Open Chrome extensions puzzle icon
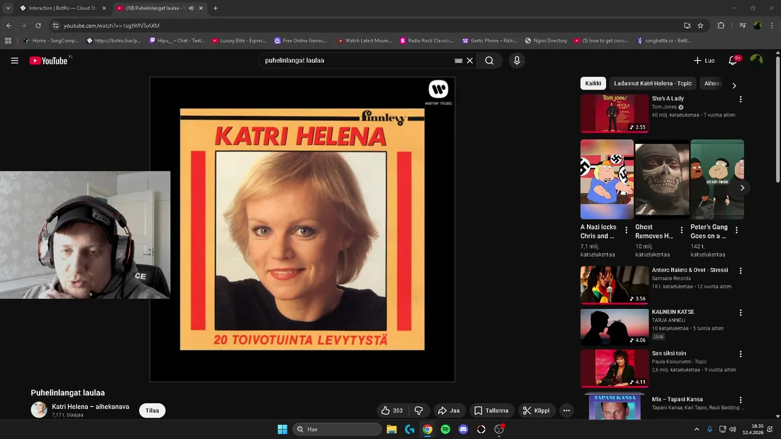Viewport: 781px width, 439px height. tap(721, 26)
